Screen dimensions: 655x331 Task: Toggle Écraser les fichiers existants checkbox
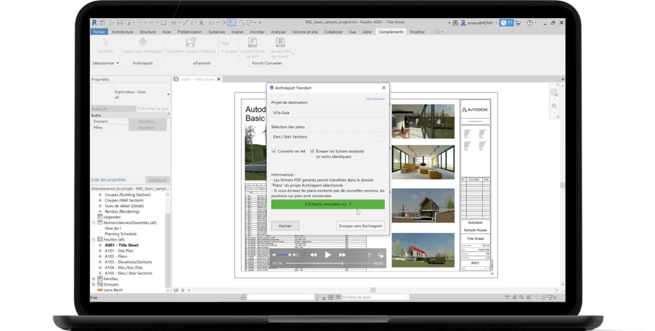tap(312, 151)
